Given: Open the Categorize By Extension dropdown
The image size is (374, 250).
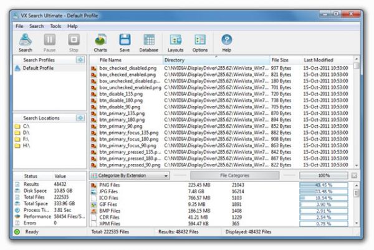Looking at the screenshot, I should pyautogui.click(x=130, y=176).
